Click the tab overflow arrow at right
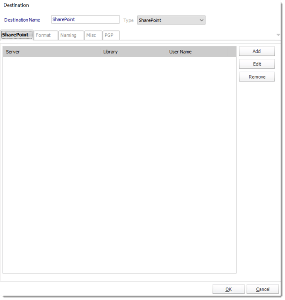Image resolution: width=285 pixels, height=300 pixels. (278, 35)
